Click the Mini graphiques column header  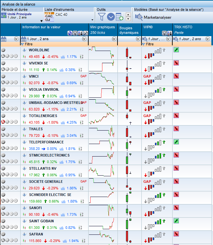pos(103,30)
